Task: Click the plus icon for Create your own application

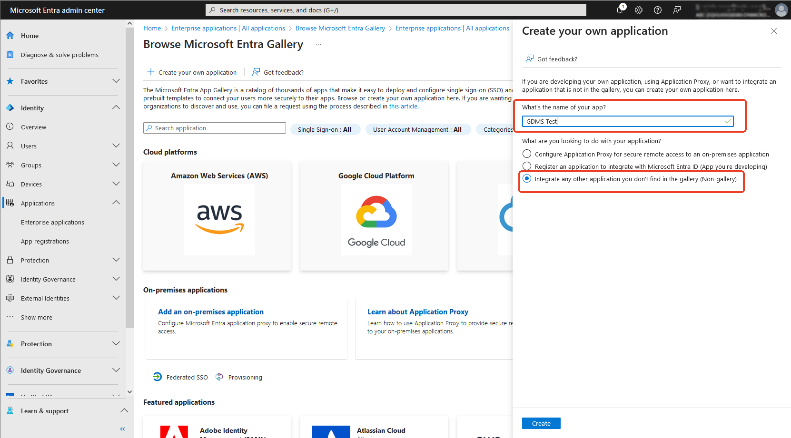Action: click(x=151, y=72)
